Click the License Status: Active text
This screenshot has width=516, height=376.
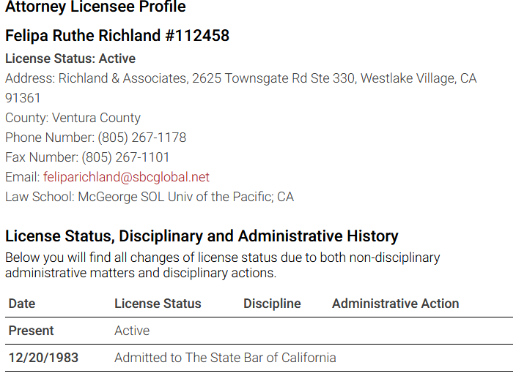(70, 59)
